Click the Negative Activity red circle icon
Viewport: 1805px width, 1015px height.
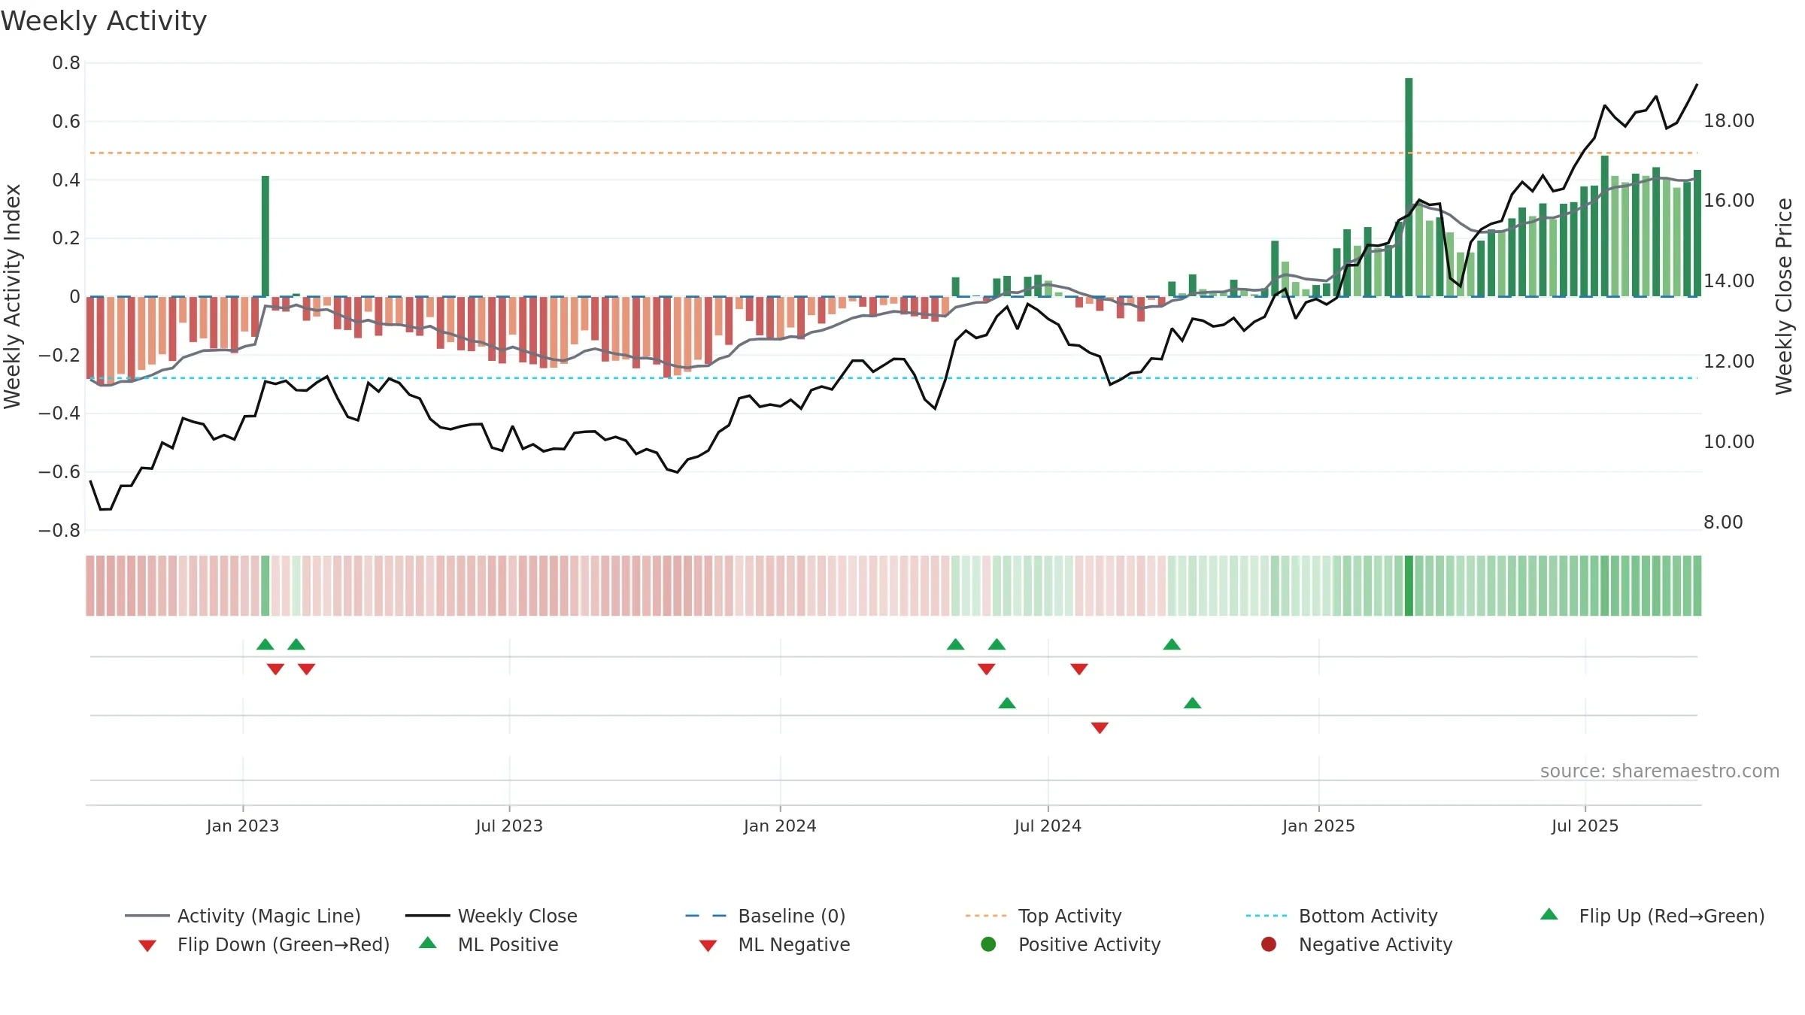(1269, 944)
